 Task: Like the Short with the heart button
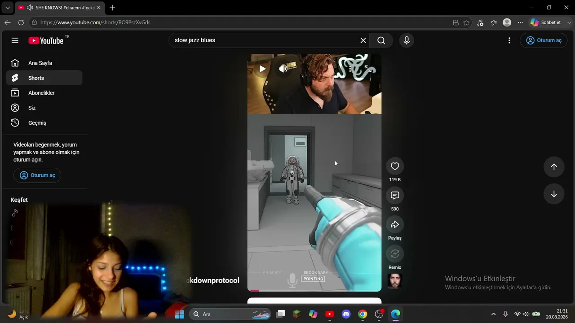coord(395,166)
